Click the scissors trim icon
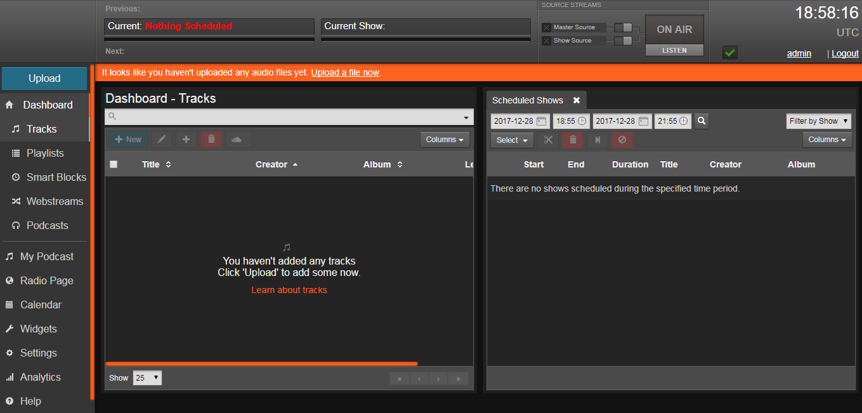 click(x=549, y=140)
